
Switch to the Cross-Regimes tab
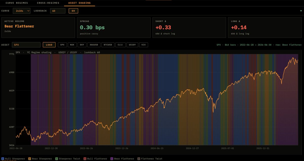point(48,3)
